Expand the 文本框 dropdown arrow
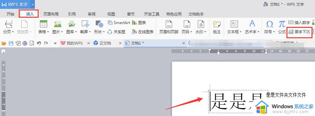Viewport: 315px width, 116px height. pos(241,32)
